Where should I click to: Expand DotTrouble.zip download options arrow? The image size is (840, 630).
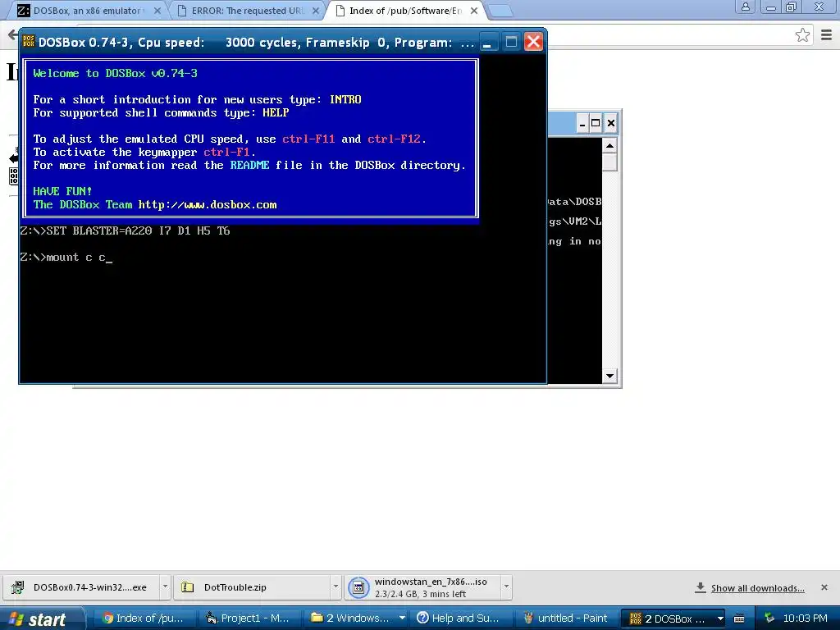(x=336, y=587)
